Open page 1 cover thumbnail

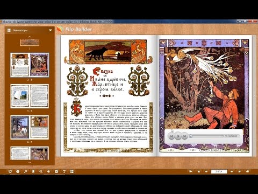tap(30, 43)
